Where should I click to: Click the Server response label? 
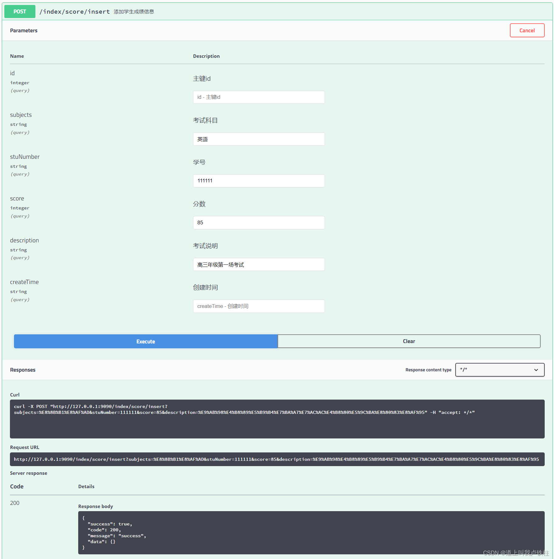(29, 473)
